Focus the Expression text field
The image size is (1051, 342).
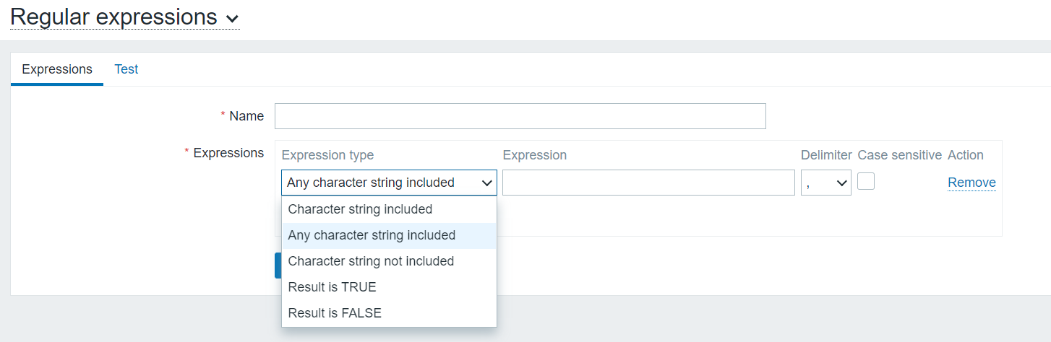648,183
